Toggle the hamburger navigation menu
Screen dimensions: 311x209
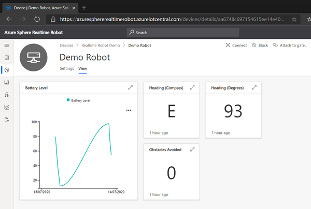[x=7, y=46]
